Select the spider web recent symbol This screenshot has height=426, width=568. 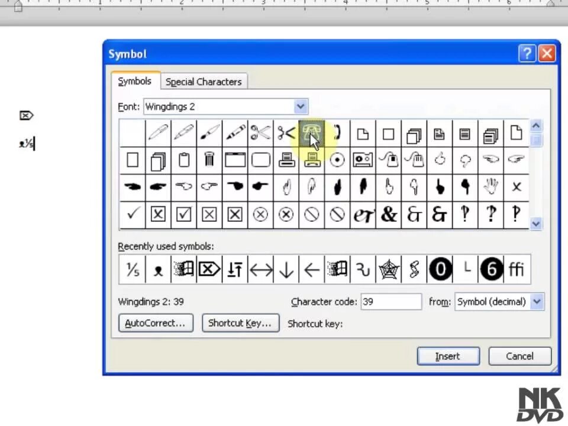click(x=388, y=270)
